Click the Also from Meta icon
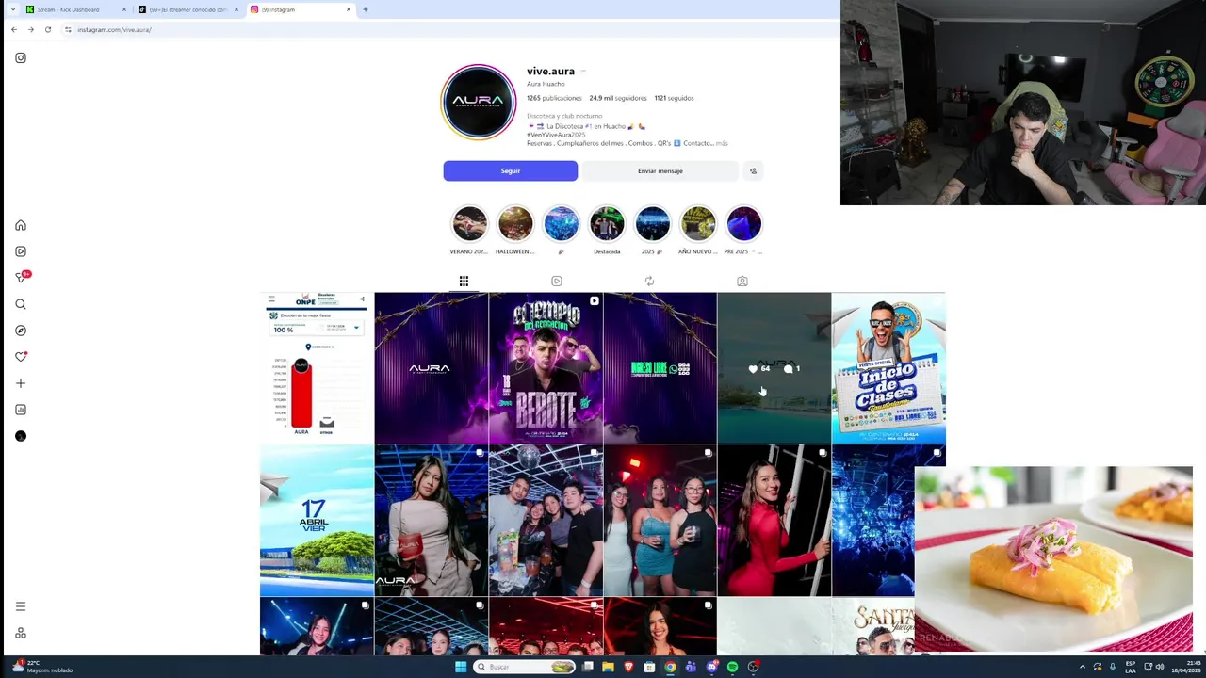 (x=21, y=633)
